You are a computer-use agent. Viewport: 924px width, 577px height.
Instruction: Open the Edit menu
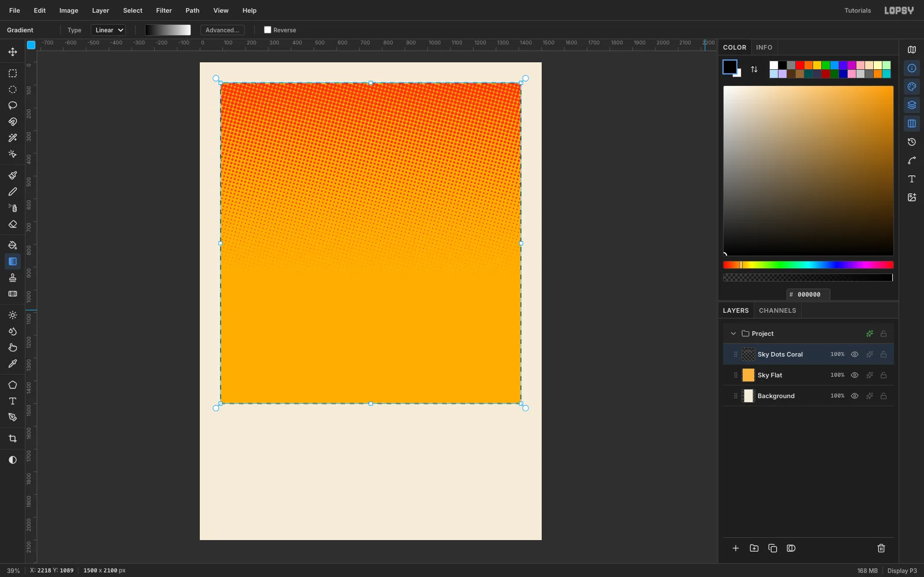(40, 10)
